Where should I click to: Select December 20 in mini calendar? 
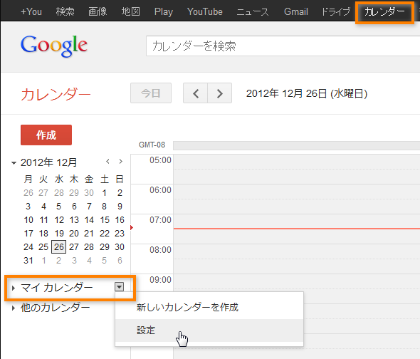[x=74, y=233]
